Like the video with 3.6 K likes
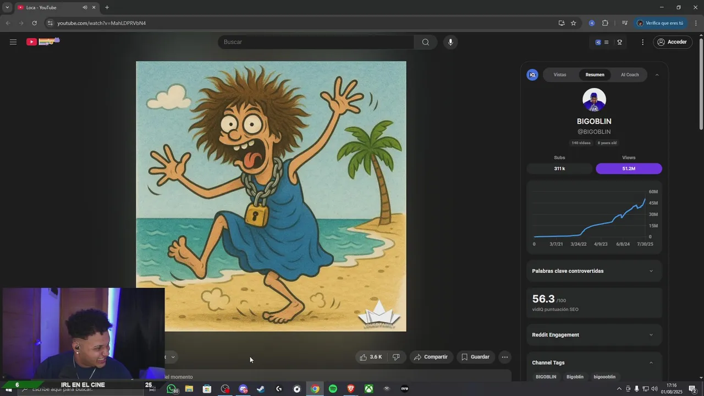 [x=371, y=357]
